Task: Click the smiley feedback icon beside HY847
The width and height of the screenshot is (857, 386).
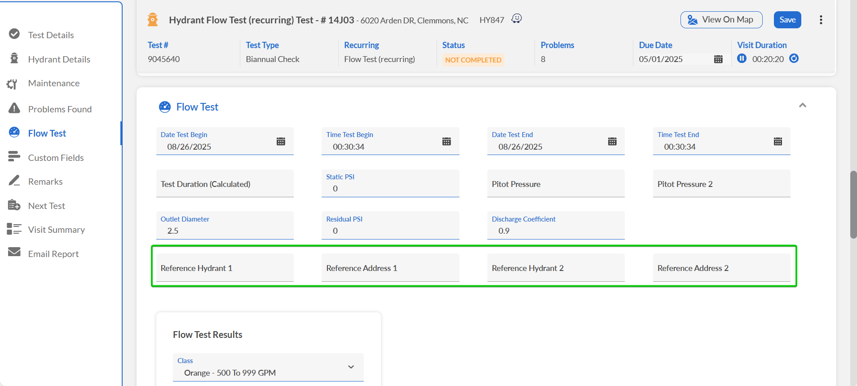Action: (x=517, y=19)
